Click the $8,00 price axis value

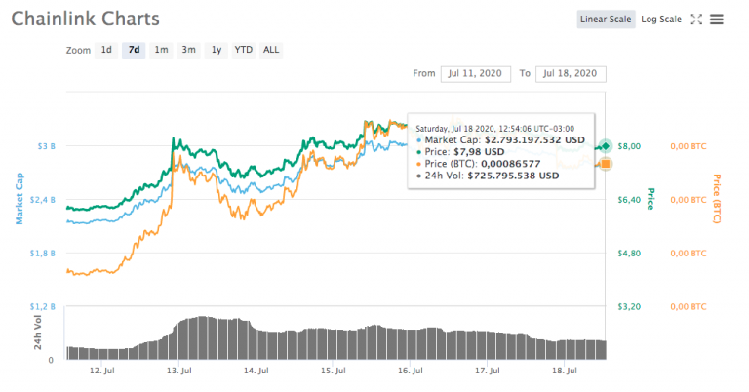pos(629,146)
